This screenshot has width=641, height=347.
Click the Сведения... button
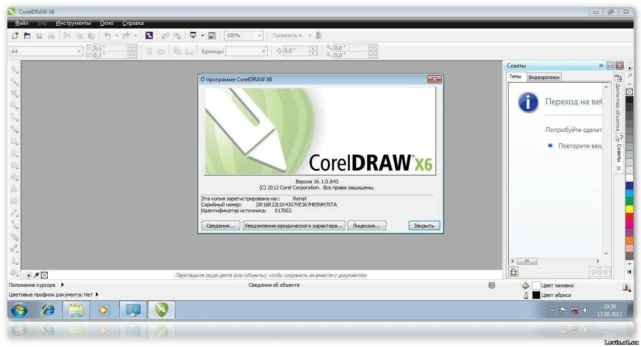(220, 226)
